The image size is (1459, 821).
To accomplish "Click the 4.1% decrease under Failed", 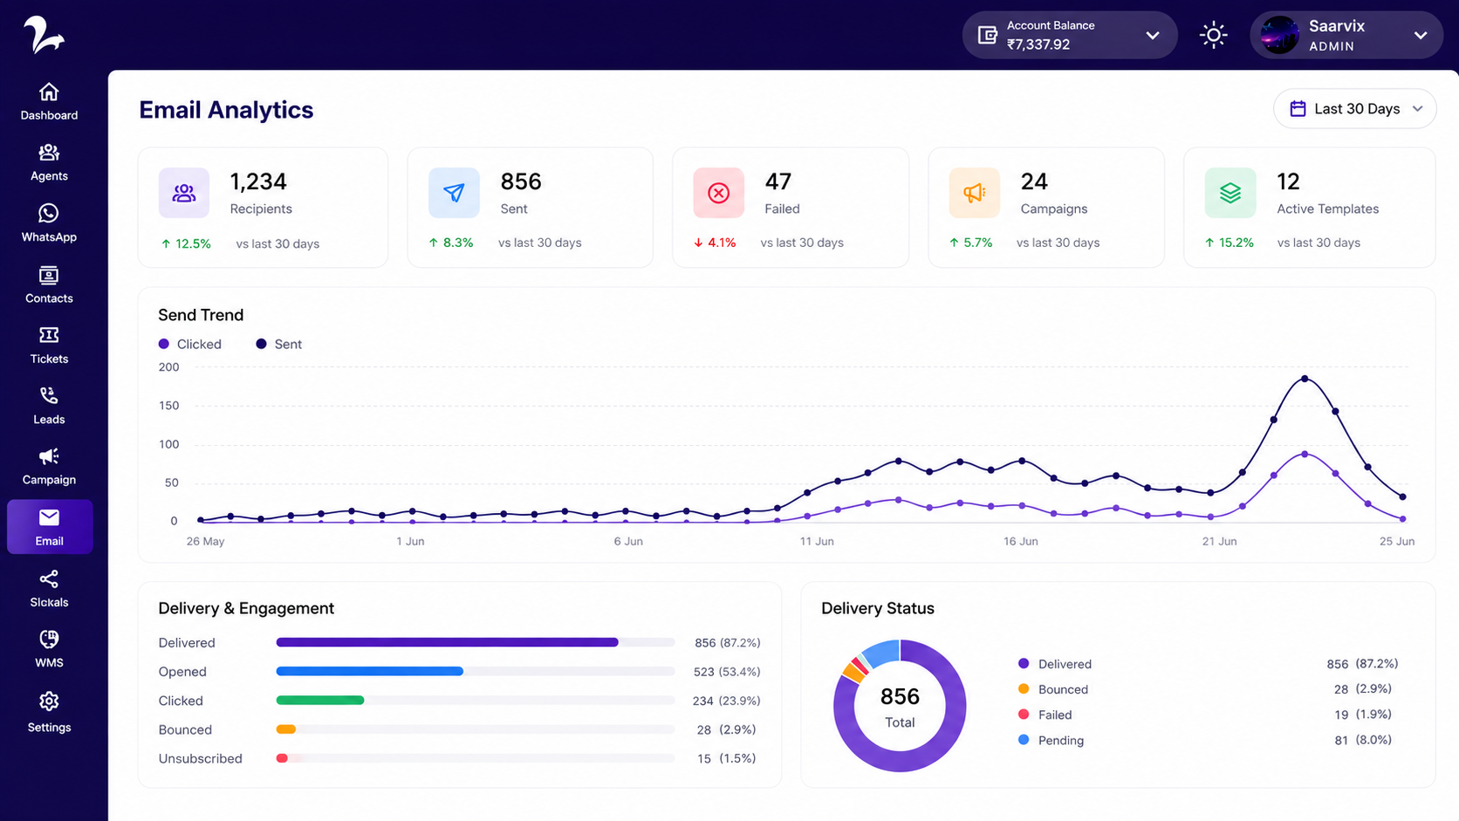I will (715, 243).
